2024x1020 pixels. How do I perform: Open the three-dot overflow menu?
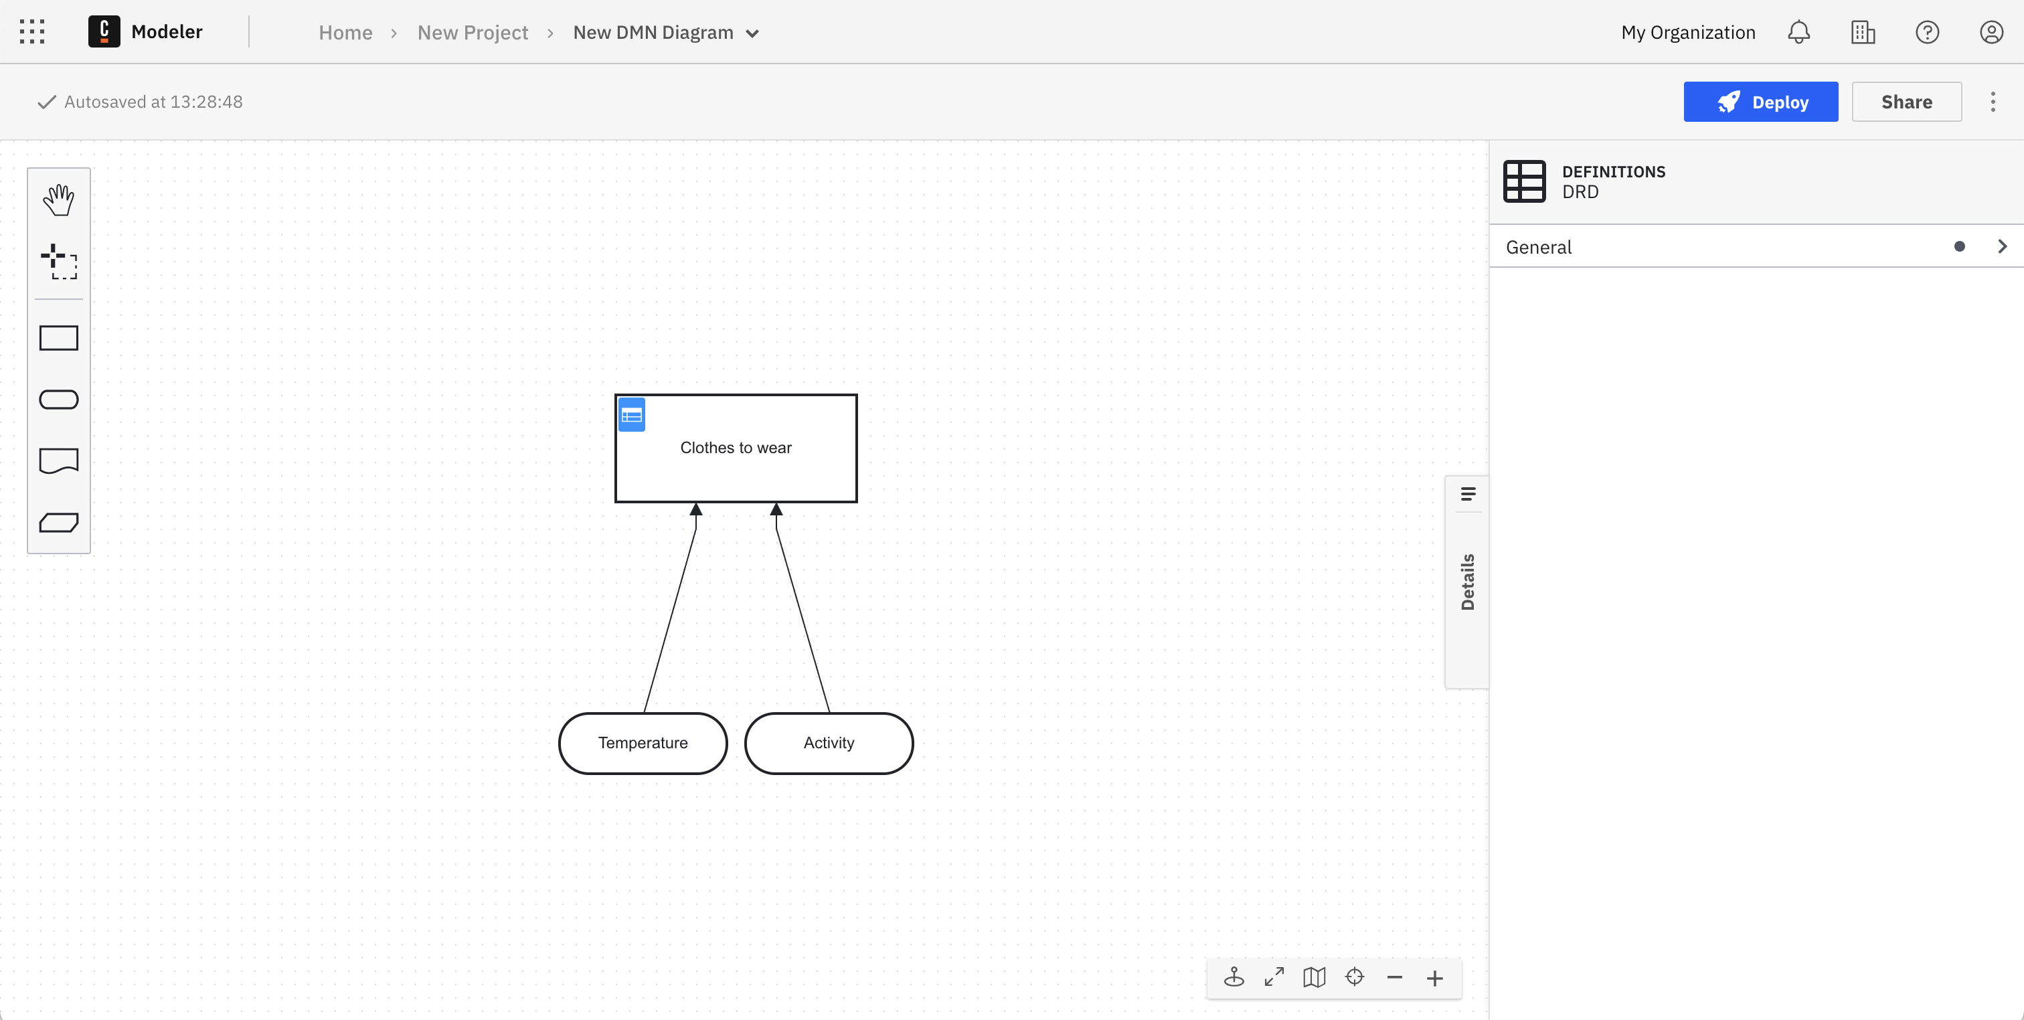(x=1993, y=101)
